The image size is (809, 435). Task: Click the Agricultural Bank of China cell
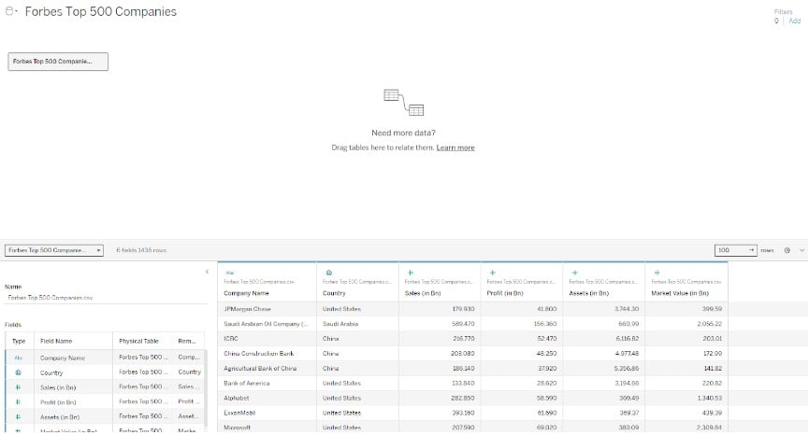(267, 369)
